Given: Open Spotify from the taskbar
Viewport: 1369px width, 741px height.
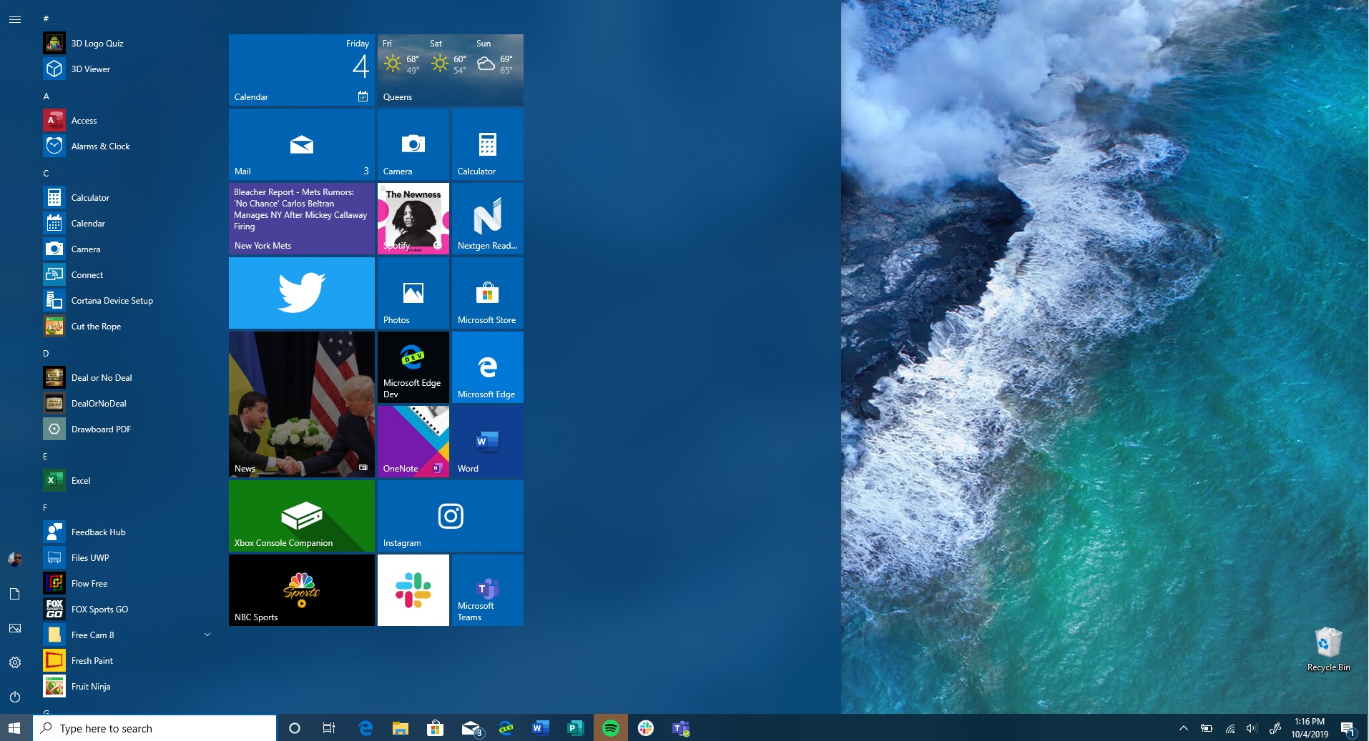Looking at the screenshot, I should coord(611,728).
